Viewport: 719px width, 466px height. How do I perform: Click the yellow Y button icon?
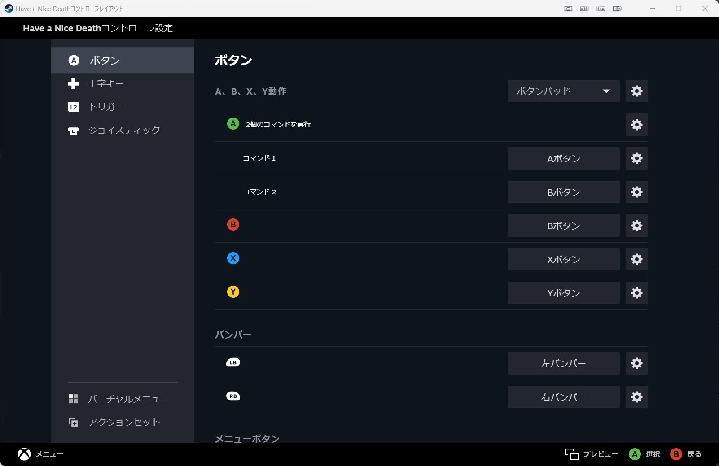(x=233, y=292)
